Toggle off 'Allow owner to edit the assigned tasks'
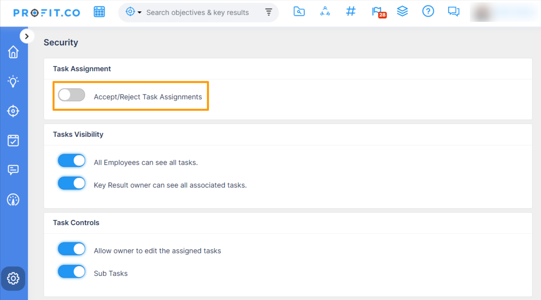This screenshot has width=541, height=300. coord(72,249)
